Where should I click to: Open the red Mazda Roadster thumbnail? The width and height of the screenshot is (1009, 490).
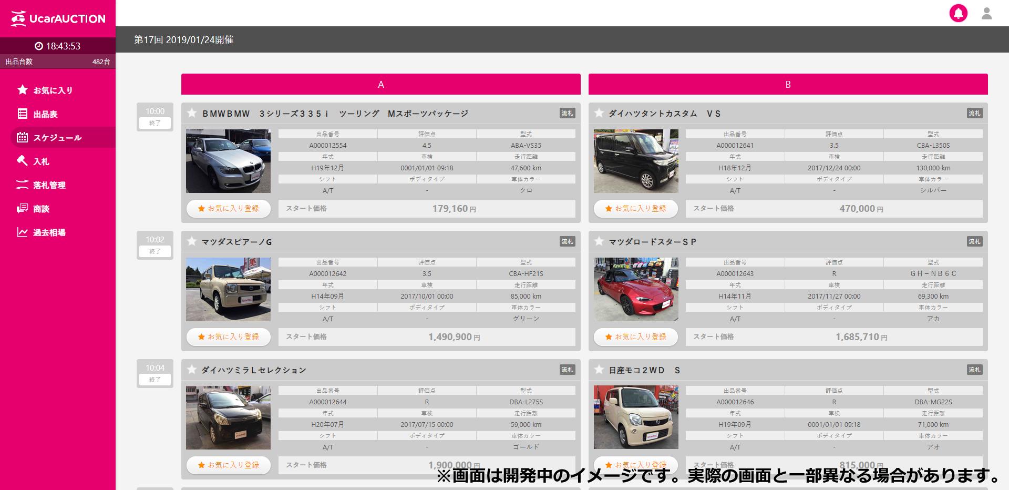636,289
